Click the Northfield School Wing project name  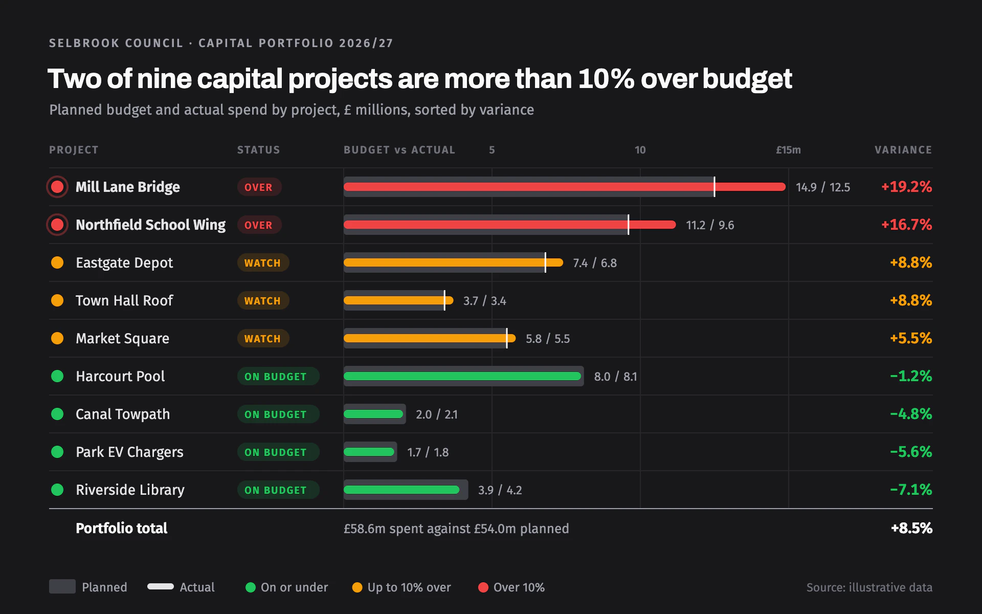(x=150, y=225)
